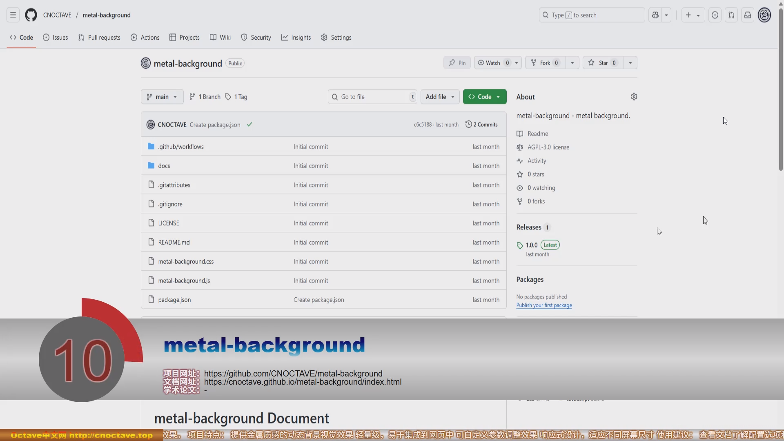The image size is (784, 441).
Task: Click the Type / to search box
Action: pyautogui.click(x=592, y=15)
